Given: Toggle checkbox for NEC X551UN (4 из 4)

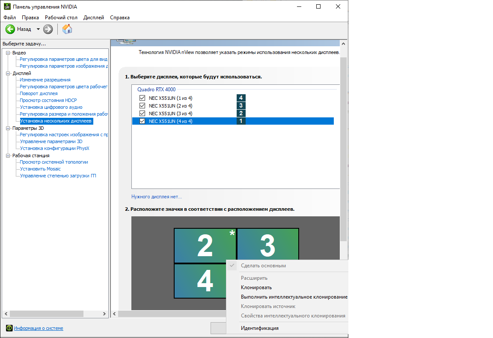Looking at the screenshot, I should pyautogui.click(x=143, y=121).
